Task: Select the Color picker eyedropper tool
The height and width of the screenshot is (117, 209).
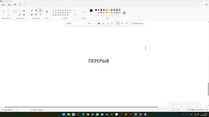Action: point(36,15)
